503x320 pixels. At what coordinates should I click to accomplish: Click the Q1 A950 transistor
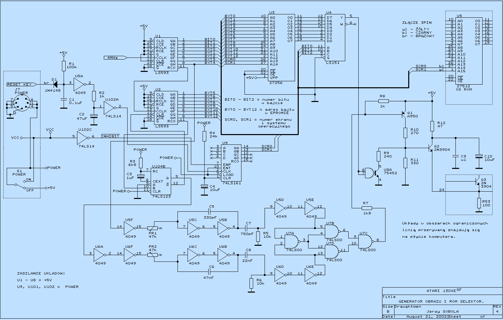[404, 115]
